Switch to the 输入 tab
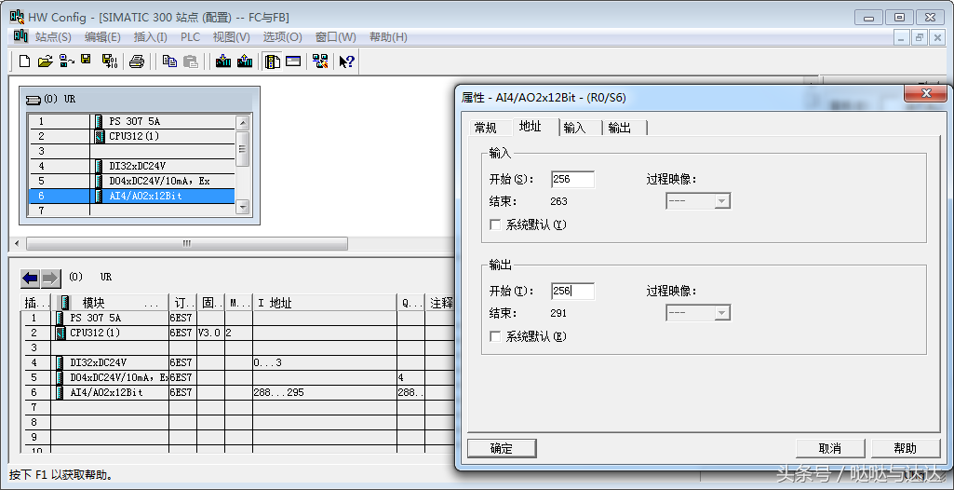The height and width of the screenshot is (490, 954). tap(575, 128)
